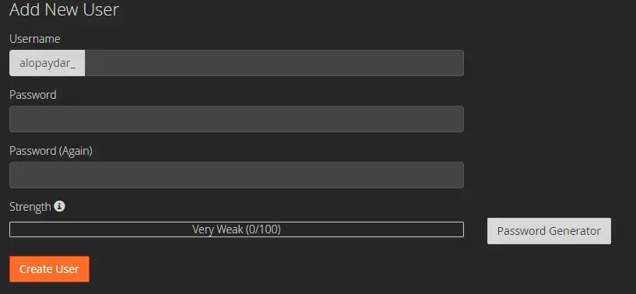Click the Strength label text

tap(30, 207)
